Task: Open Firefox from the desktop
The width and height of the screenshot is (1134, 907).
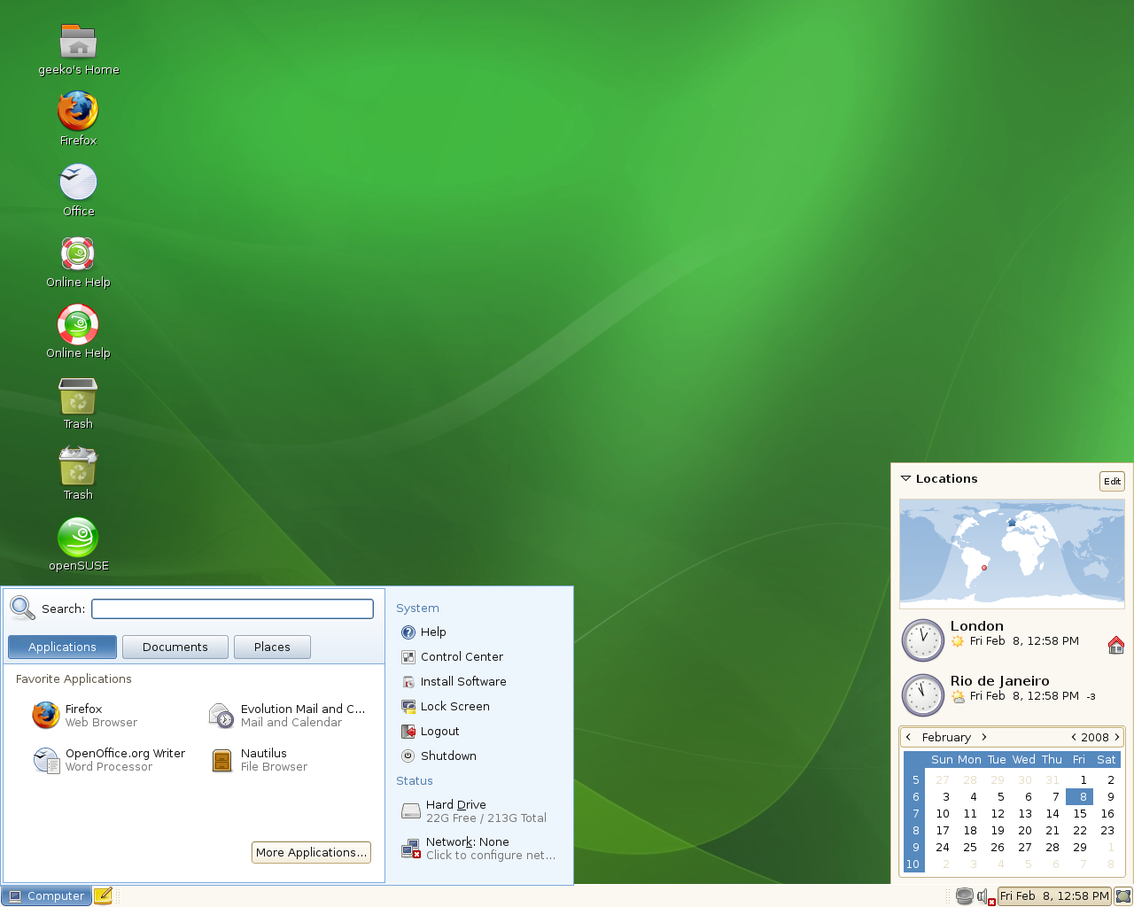Action: pos(77,113)
